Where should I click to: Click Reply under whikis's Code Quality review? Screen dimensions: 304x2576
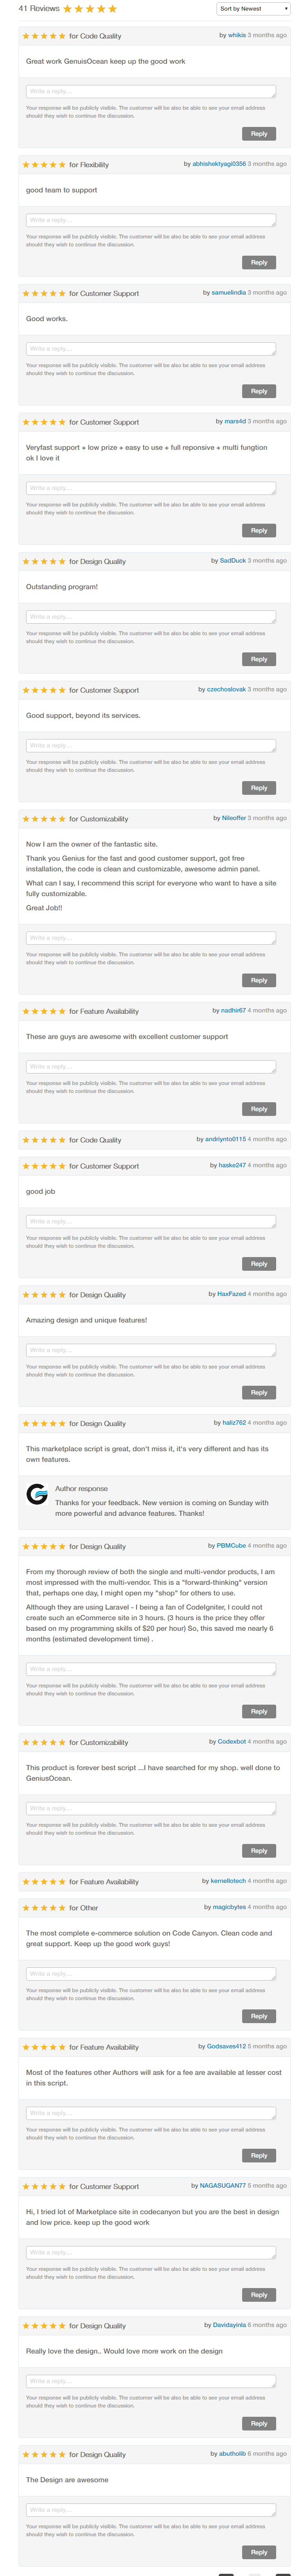click(259, 134)
